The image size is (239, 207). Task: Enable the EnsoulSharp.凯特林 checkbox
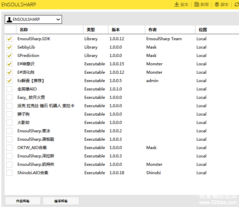click(x=9, y=164)
